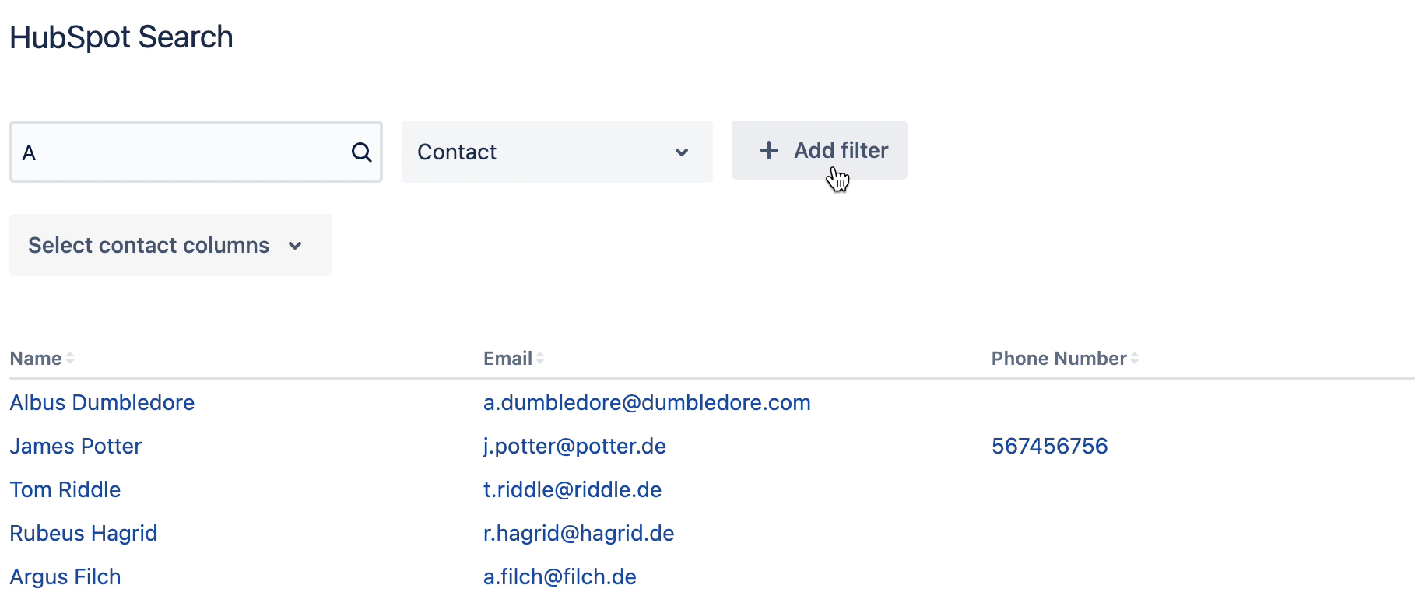Viewport: 1415px width, 599px height.
Task: Sort by Phone Number column arrows
Action: [x=1135, y=359]
